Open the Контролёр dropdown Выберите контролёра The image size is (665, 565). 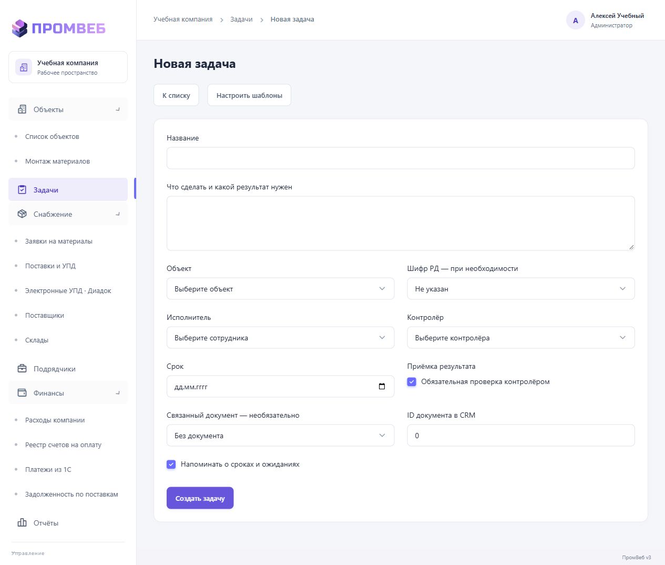tap(521, 338)
